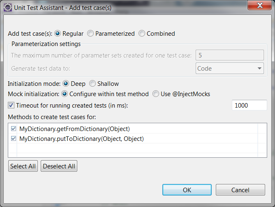Choose the Combined test case option

point(142,33)
